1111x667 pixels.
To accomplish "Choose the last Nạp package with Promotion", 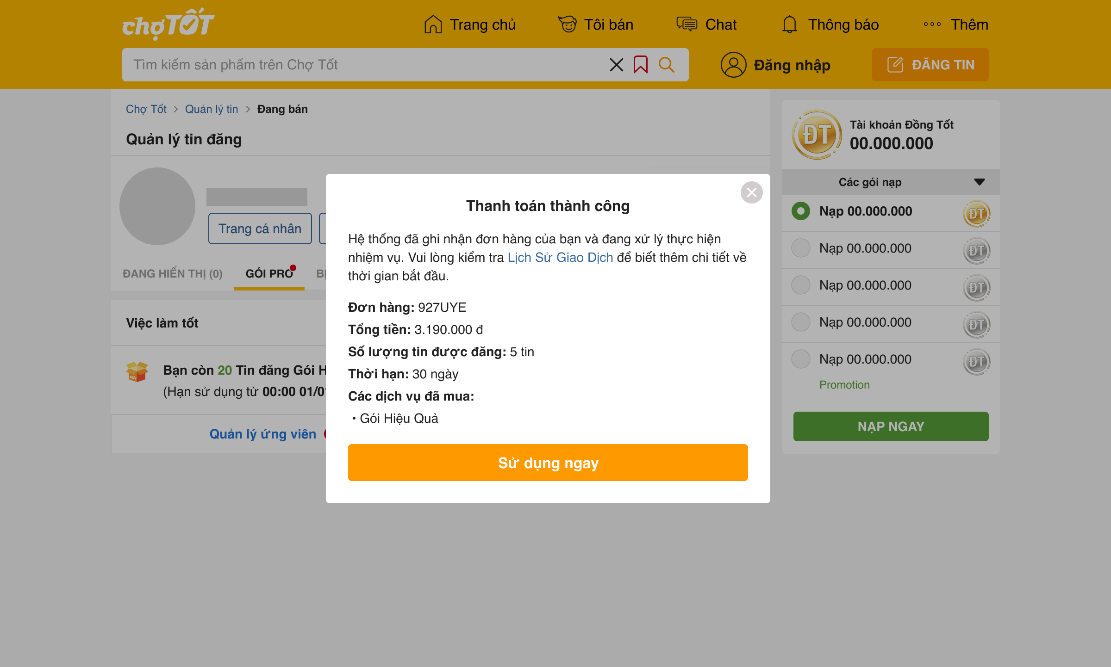I will coord(800,359).
